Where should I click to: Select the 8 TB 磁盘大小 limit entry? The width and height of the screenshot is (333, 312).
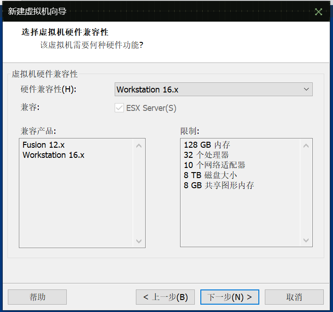tap(210, 175)
